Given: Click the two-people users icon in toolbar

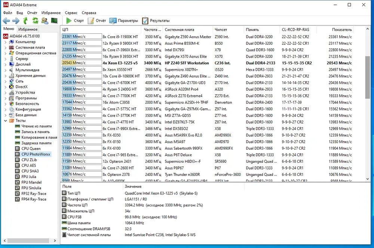Looking at the screenshot, I should (x=45, y=21).
